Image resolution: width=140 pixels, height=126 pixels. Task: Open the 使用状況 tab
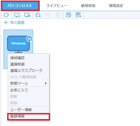[88, 6]
